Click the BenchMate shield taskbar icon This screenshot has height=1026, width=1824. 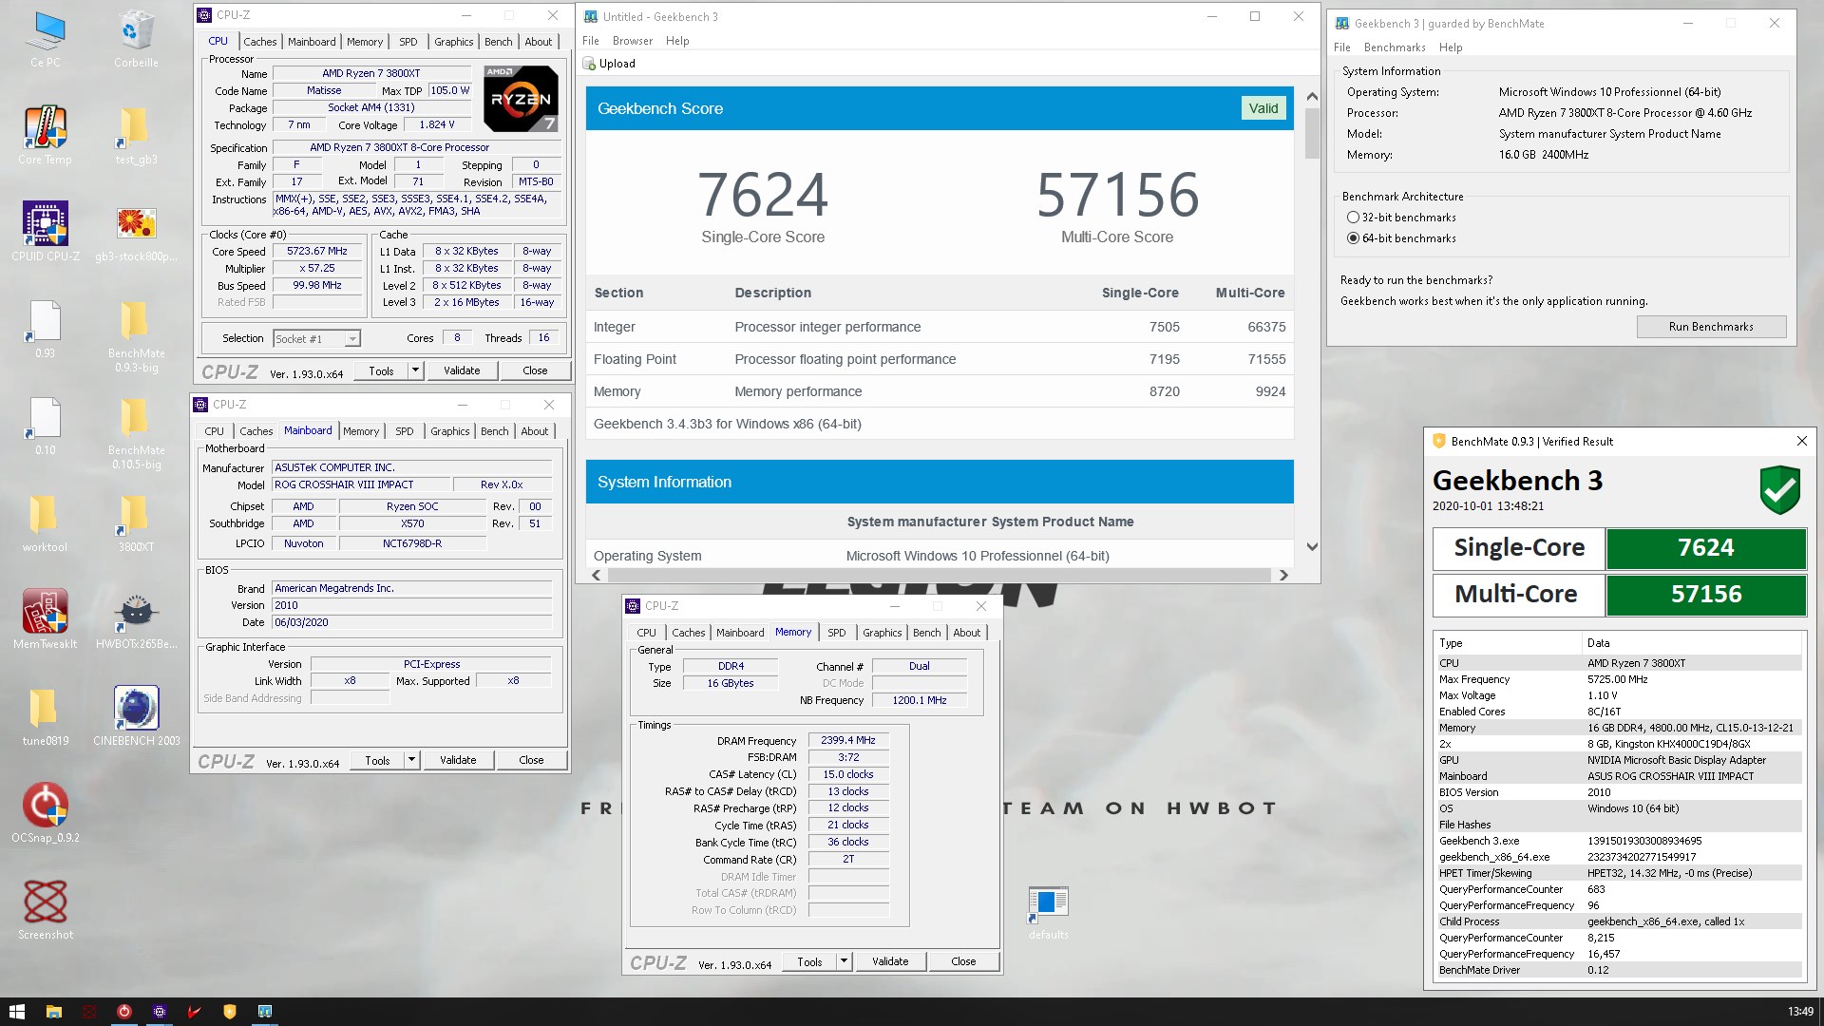pos(229,1012)
